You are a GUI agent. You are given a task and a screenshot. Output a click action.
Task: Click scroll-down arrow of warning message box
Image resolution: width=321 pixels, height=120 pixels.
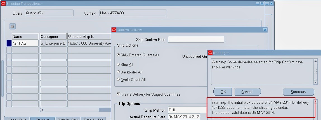pyautogui.click(x=315, y=82)
